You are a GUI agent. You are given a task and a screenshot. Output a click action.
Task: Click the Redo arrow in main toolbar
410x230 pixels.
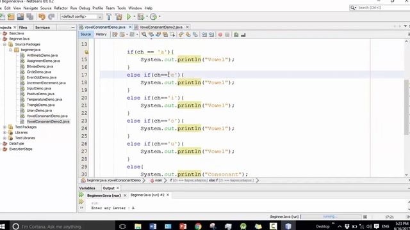pyautogui.click(x=51, y=17)
